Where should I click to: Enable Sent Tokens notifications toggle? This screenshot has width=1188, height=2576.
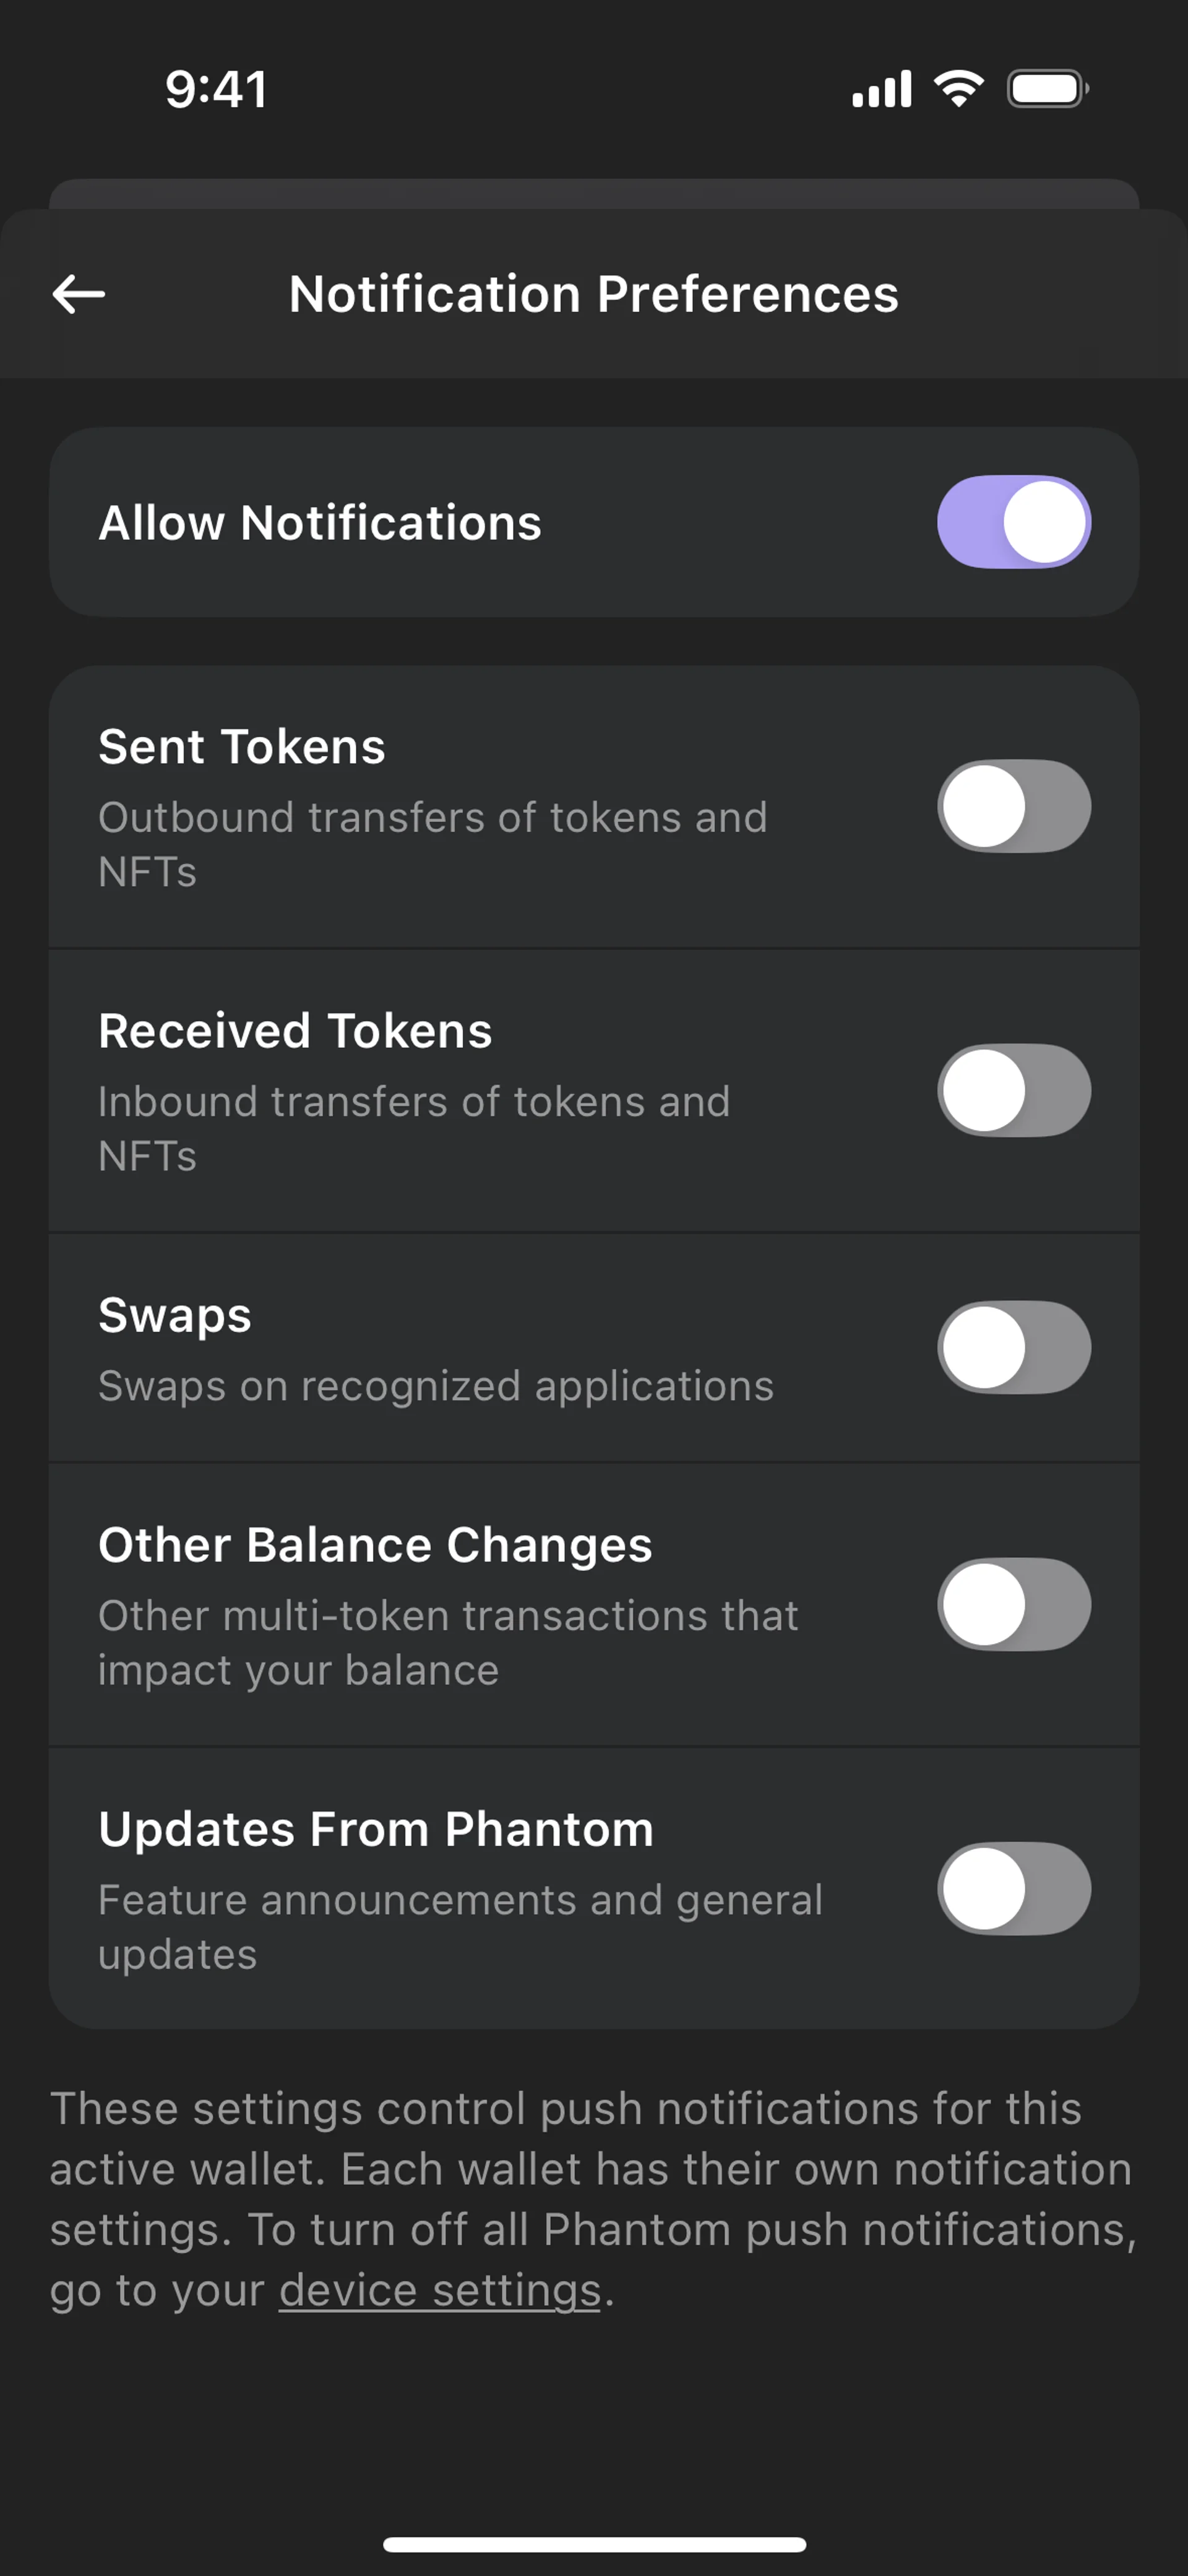pyautogui.click(x=1013, y=806)
